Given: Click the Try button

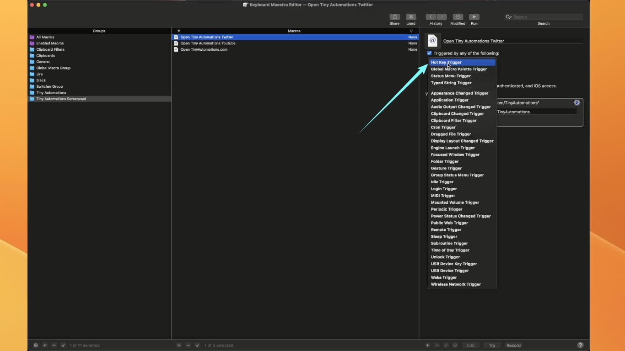Looking at the screenshot, I should pos(492,345).
